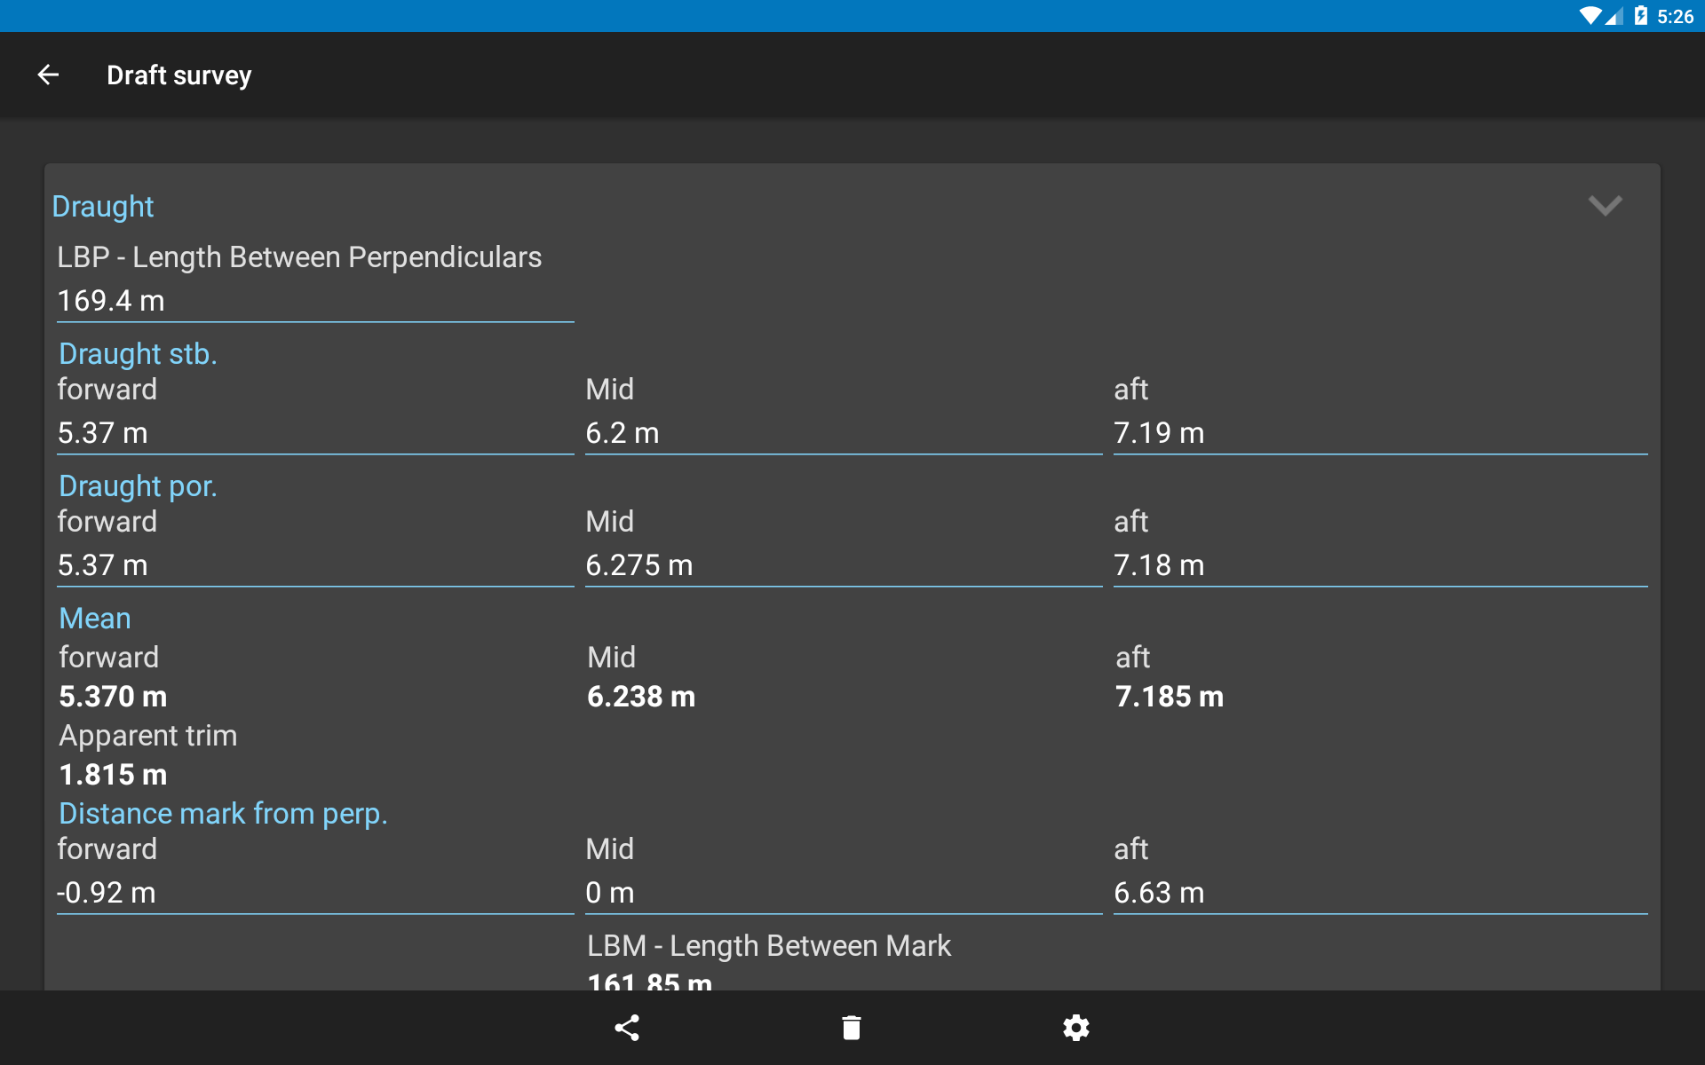This screenshot has width=1705, height=1065.
Task: Tap the Wi-Fi status icon
Action: pyautogui.click(x=1590, y=16)
